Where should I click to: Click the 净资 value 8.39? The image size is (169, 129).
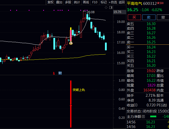tap(152, 100)
